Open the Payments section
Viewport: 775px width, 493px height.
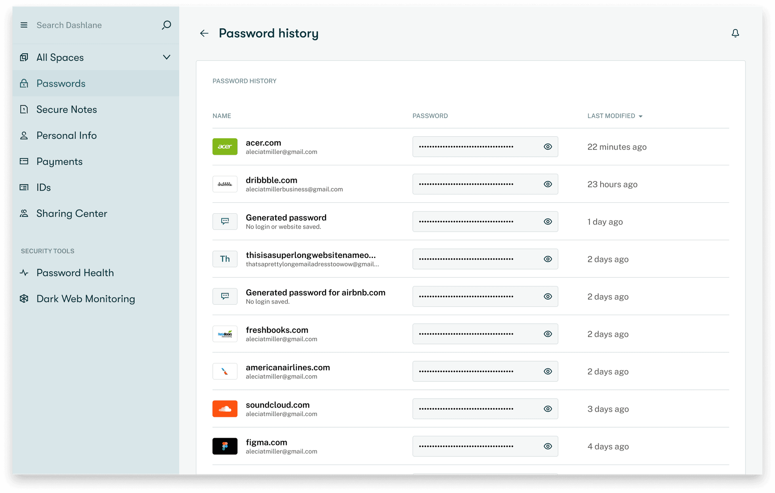pyautogui.click(x=59, y=161)
